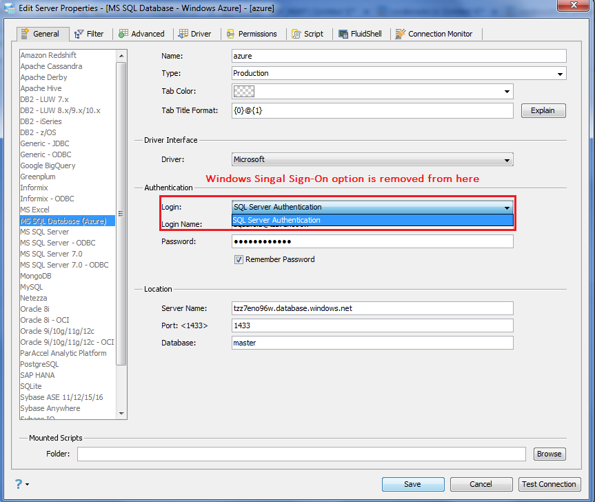Select MS Excel in server list
The width and height of the screenshot is (595, 502).
tap(35, 210)
